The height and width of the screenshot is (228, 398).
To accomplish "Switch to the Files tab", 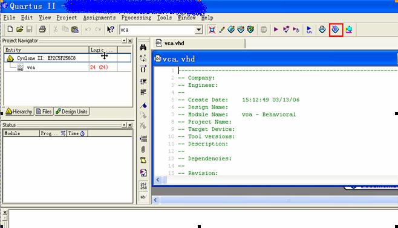I will coord(44,112).
